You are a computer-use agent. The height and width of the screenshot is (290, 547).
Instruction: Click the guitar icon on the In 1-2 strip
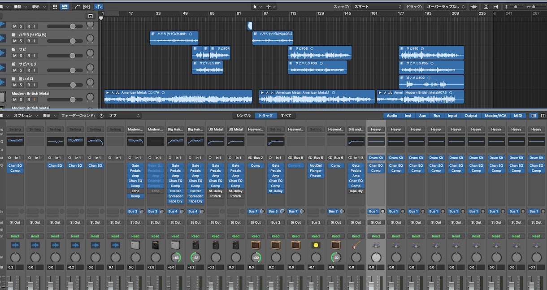(356, 245)
